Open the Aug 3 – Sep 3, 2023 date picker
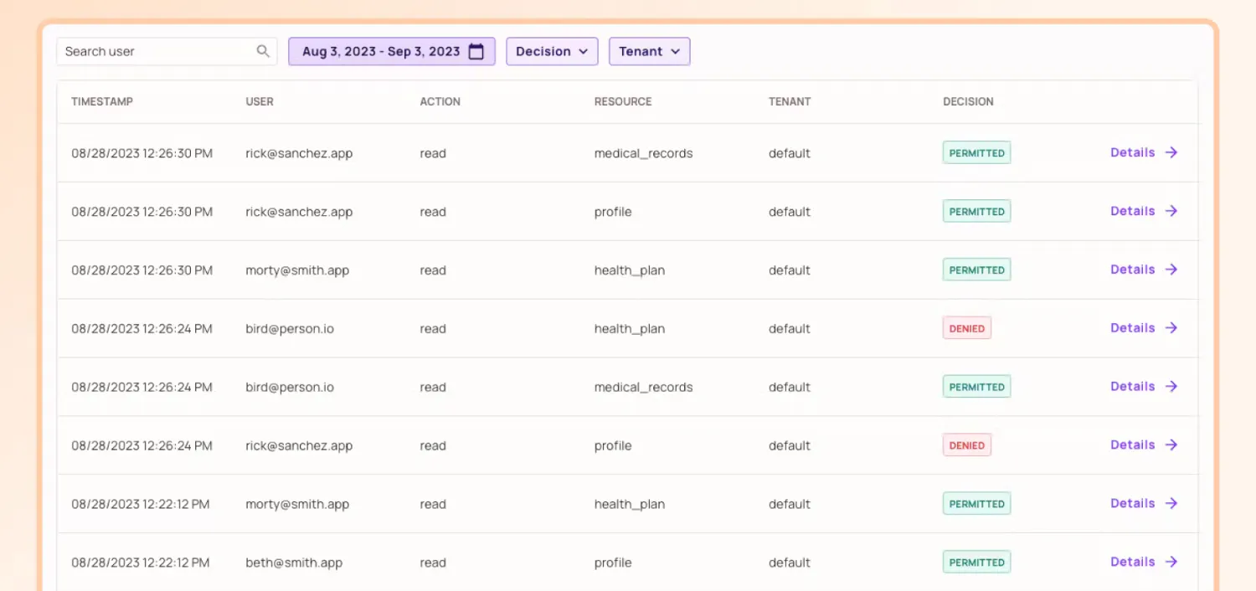 tap(392, 51)
